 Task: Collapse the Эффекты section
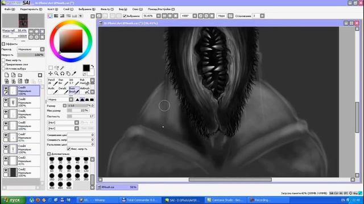(3, 44)
